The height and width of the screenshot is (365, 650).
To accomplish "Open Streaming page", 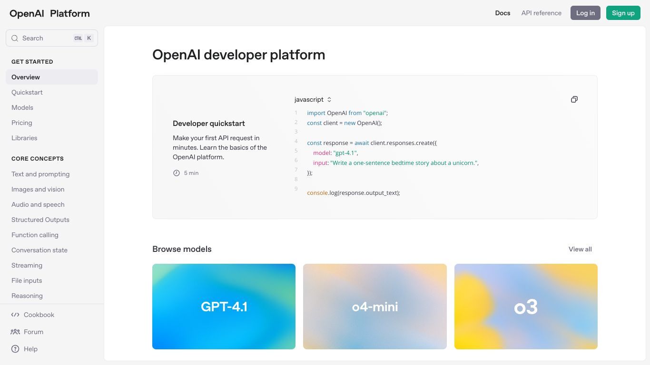I will coord(52,265).
